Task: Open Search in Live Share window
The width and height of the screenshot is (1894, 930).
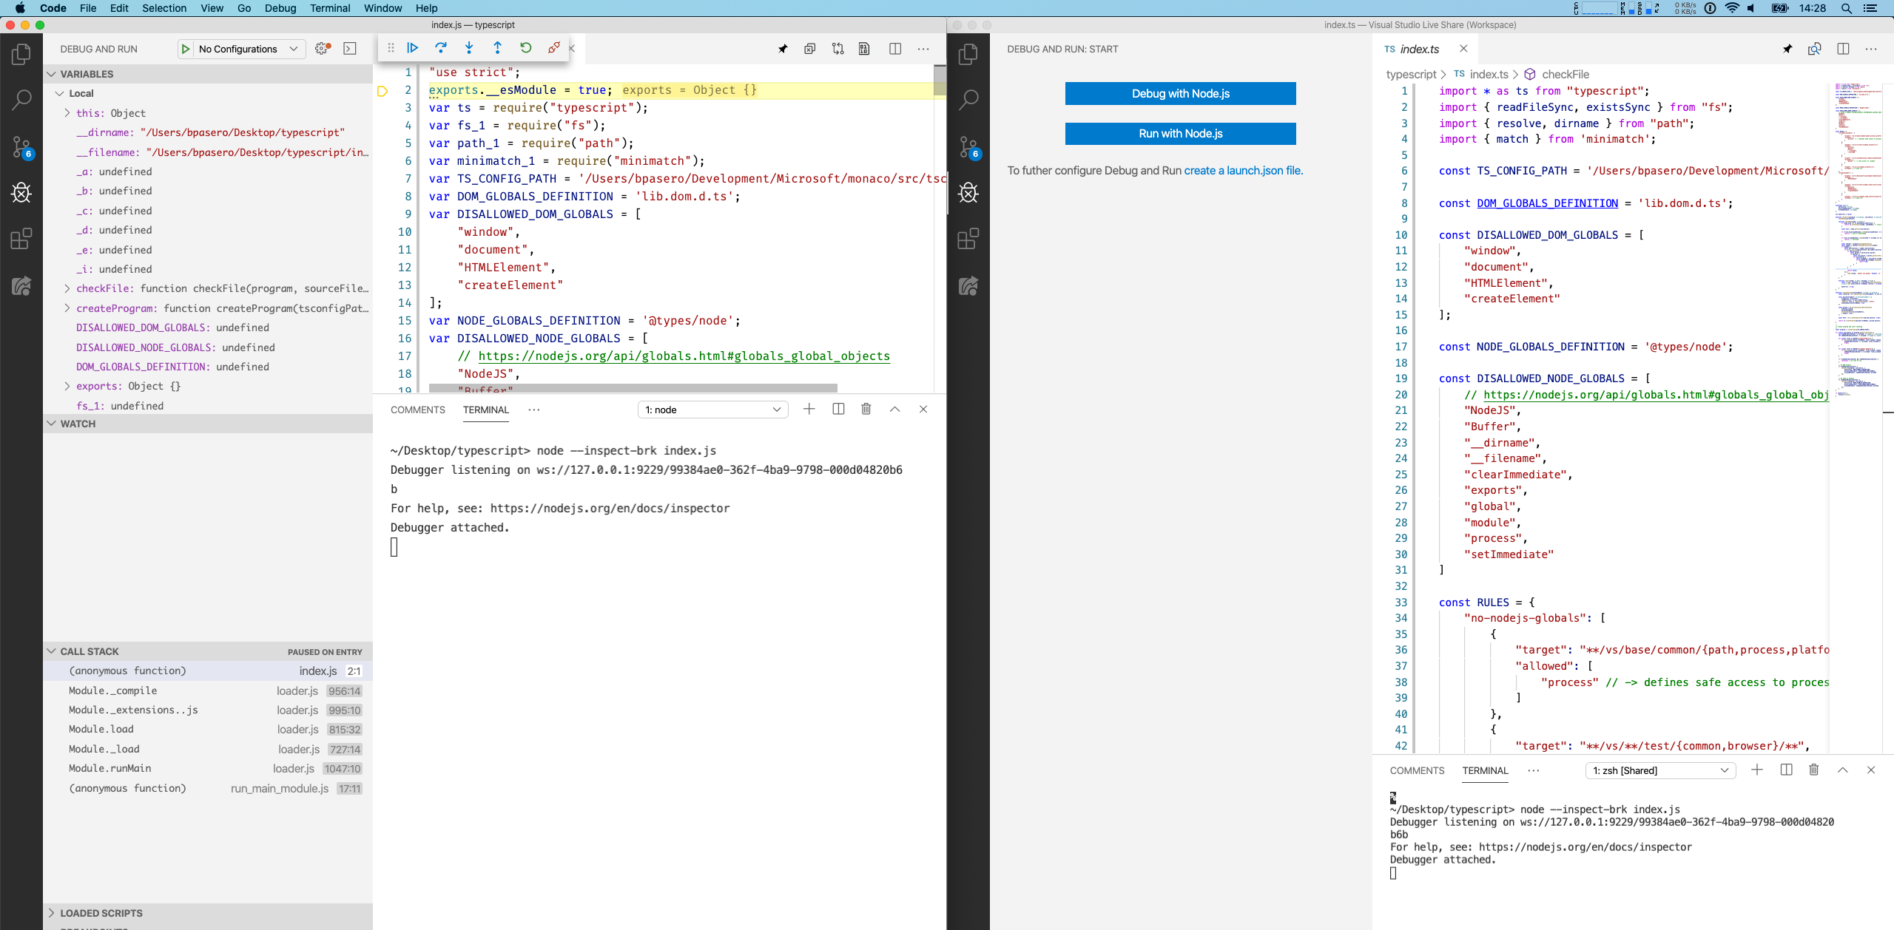Action: click(968, 100)
